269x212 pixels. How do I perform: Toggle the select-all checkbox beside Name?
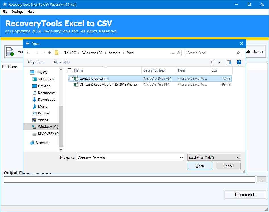tap(70, 70)
